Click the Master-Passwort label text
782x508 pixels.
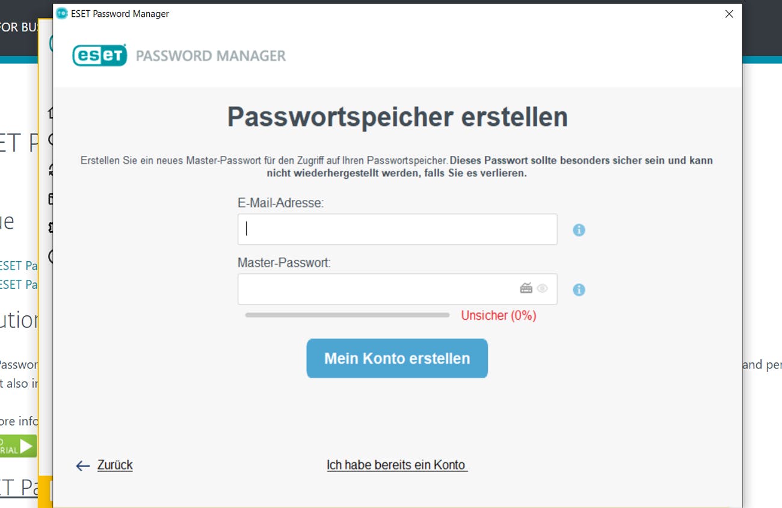284,262
